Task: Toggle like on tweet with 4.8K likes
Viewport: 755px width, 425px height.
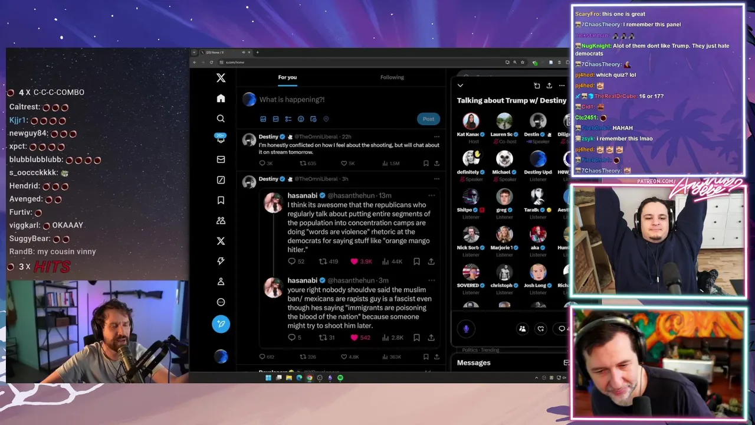Action: [x=349, y=357]
